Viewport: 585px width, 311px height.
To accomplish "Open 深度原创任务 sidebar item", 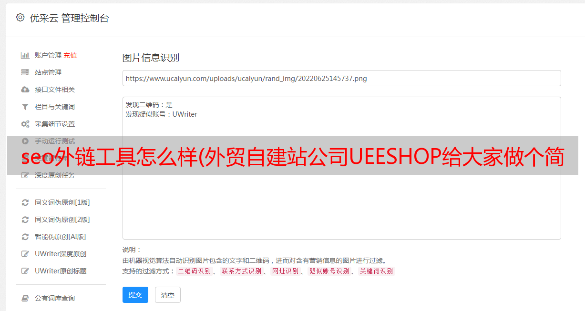I will (55, 175).
